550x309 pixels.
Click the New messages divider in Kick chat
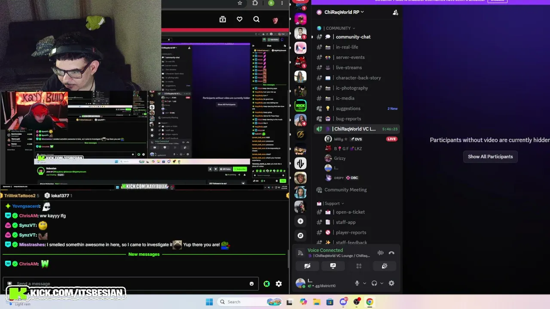tap(144, 254)
